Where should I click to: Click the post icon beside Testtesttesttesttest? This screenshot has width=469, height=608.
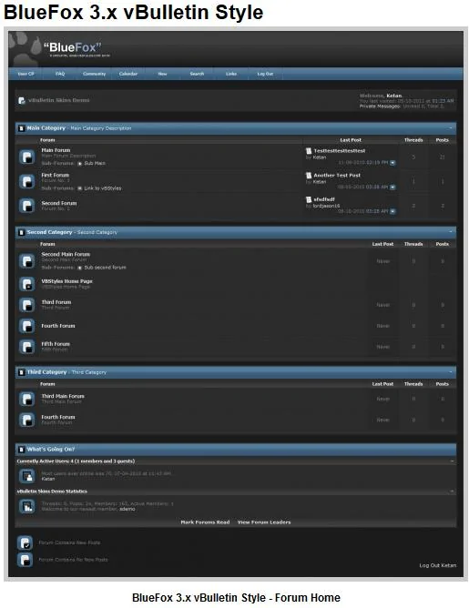click(x=309, y=151)
